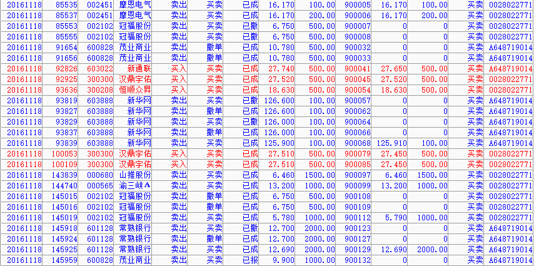
Task: Click order price 9.900
Action: pyautogui.click(x=283, y=260)
